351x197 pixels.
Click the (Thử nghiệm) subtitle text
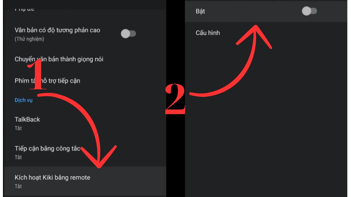click(x=29, y=39)
